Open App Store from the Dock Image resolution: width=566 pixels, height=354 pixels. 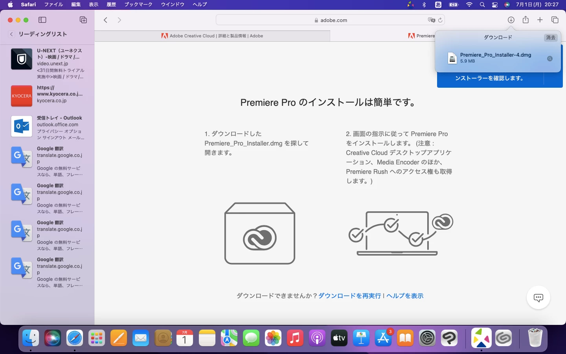point(383,338)
